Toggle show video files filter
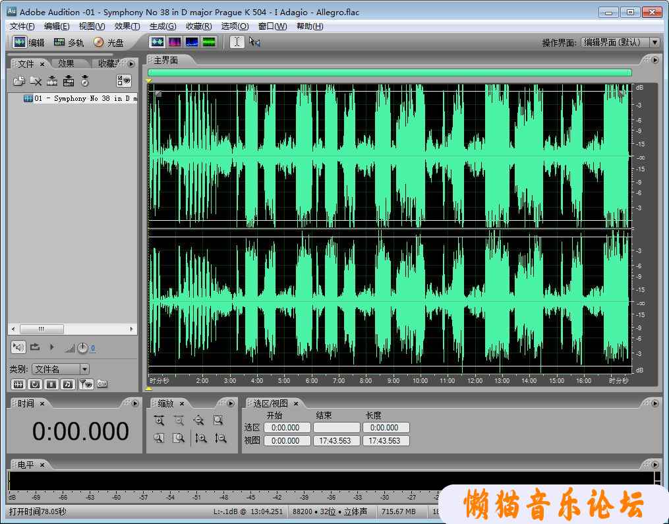669x524 pixels. tap(51, 384)
